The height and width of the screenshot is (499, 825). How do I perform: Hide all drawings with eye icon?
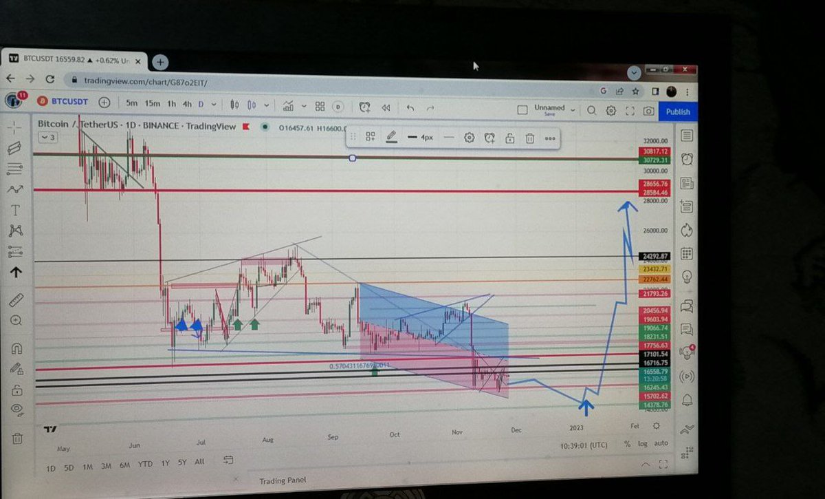click(17, 411)
